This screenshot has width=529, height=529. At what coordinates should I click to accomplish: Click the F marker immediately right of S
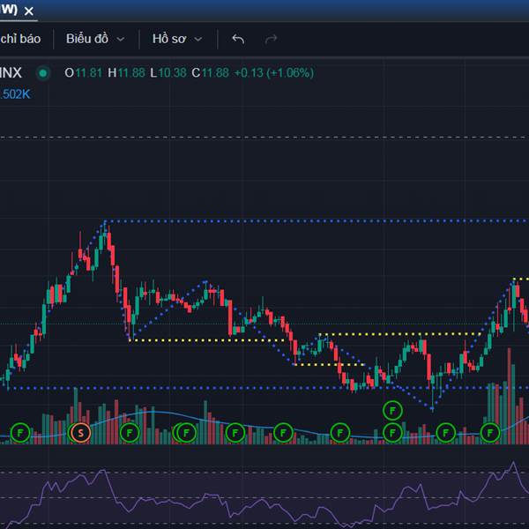tap(130, 432)
